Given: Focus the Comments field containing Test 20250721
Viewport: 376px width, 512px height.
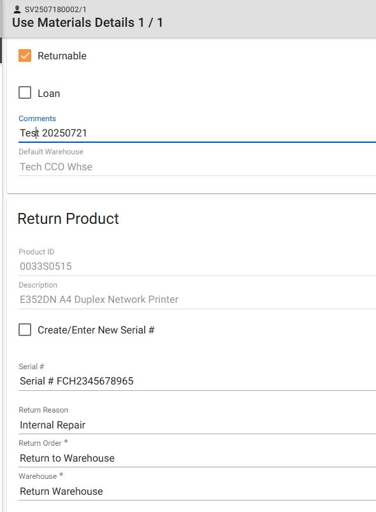Looking at the screenshot, I should point(197,133).
